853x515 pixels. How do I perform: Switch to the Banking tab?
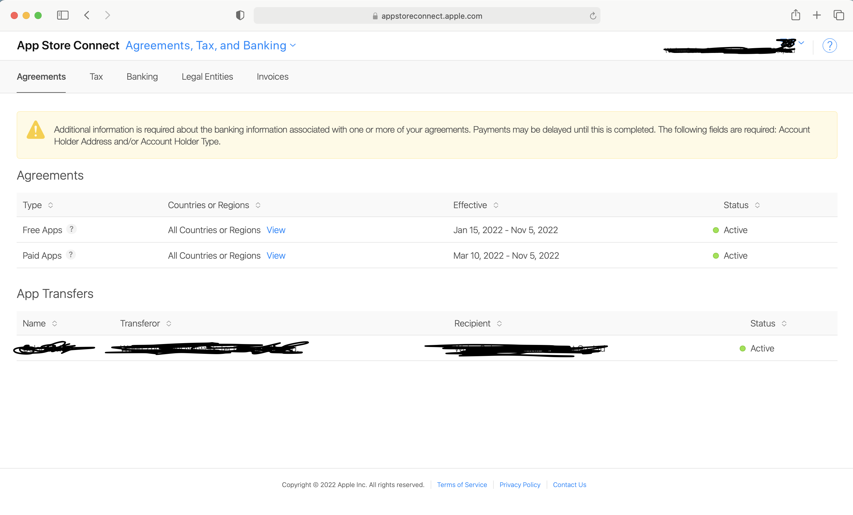pos(142,76)
